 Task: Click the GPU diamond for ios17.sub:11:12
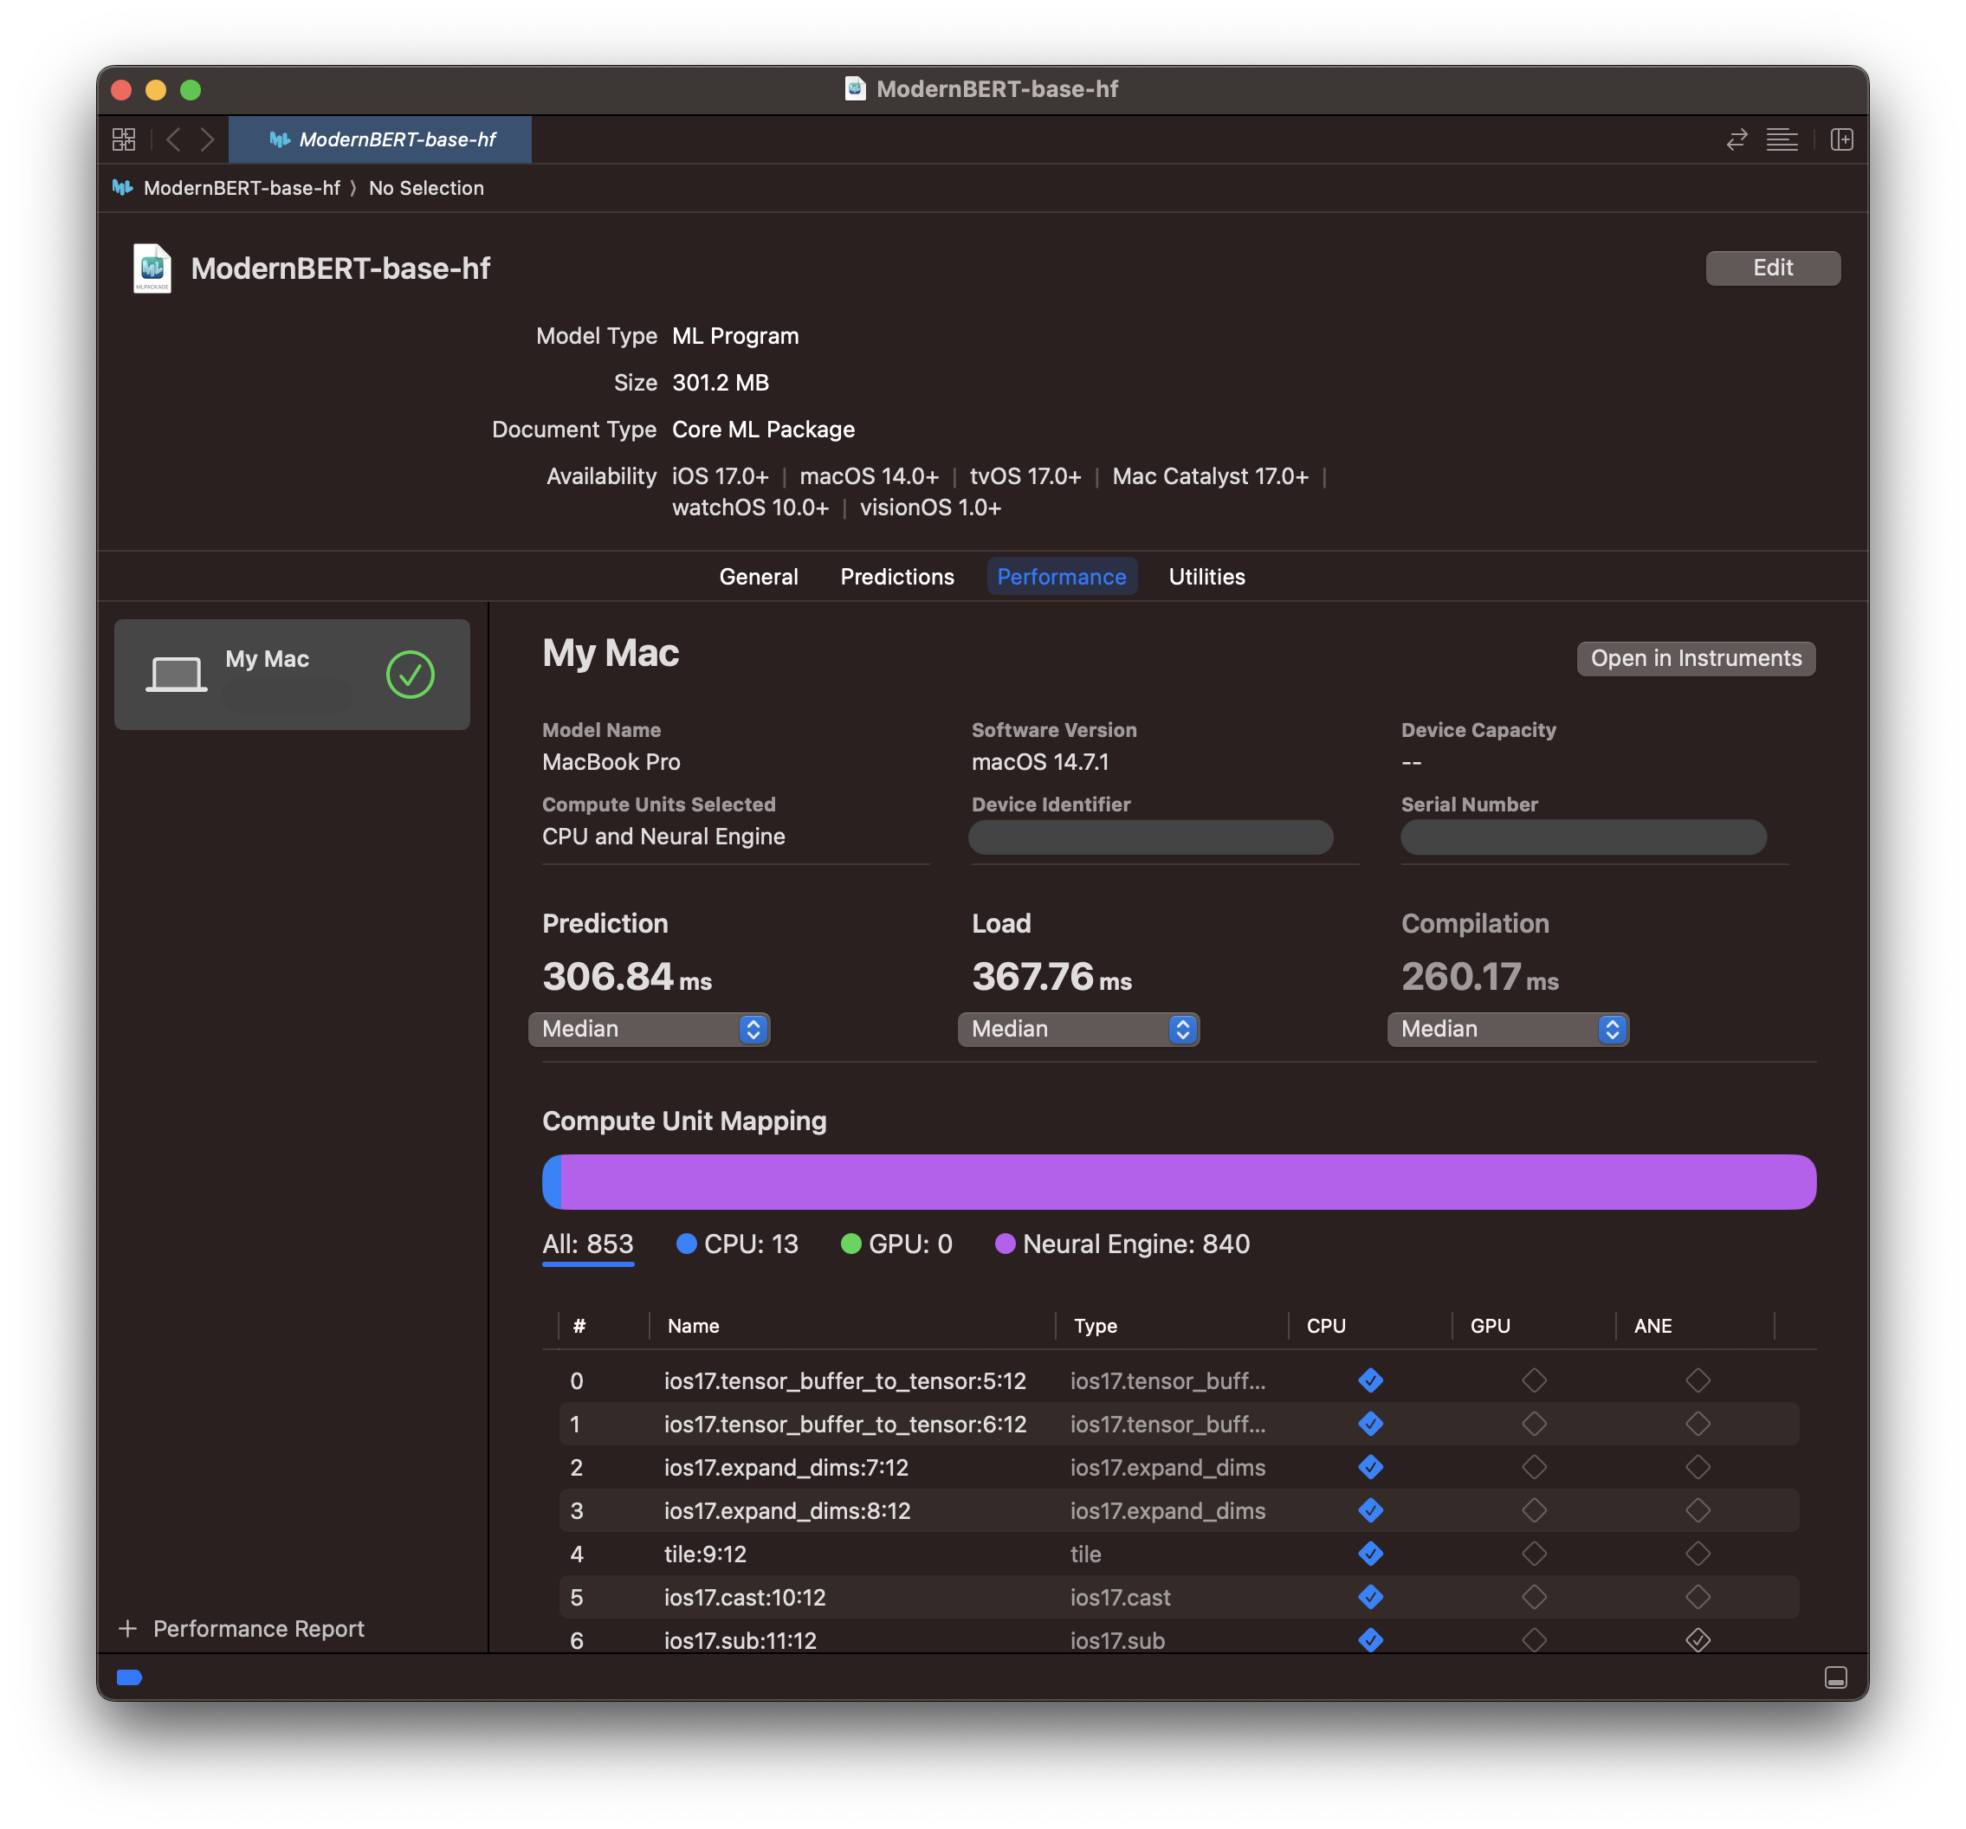(x=1534, y=1640)
